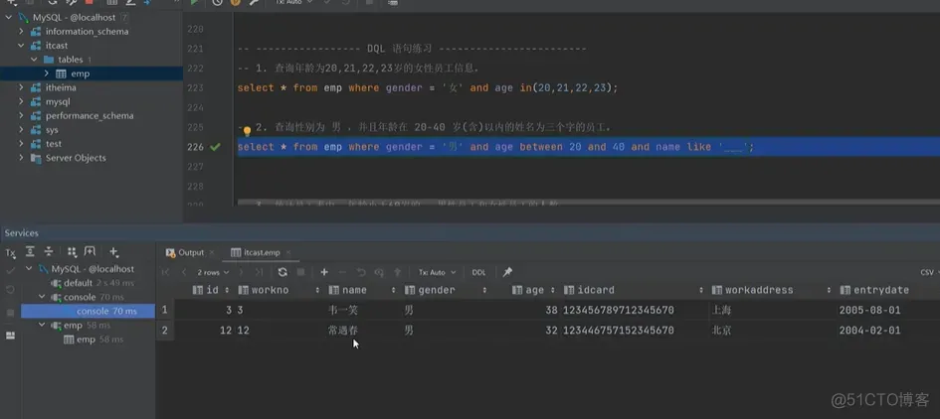
Task: Open the CSV export format dropdown
Action: (929, 272)
